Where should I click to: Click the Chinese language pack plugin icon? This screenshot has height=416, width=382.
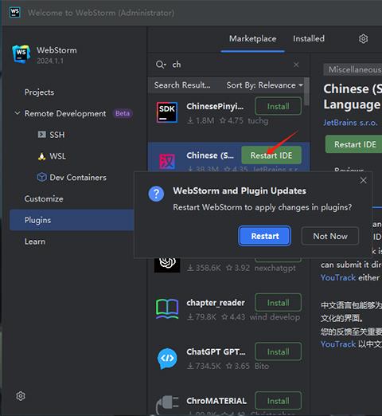point(167,161)
